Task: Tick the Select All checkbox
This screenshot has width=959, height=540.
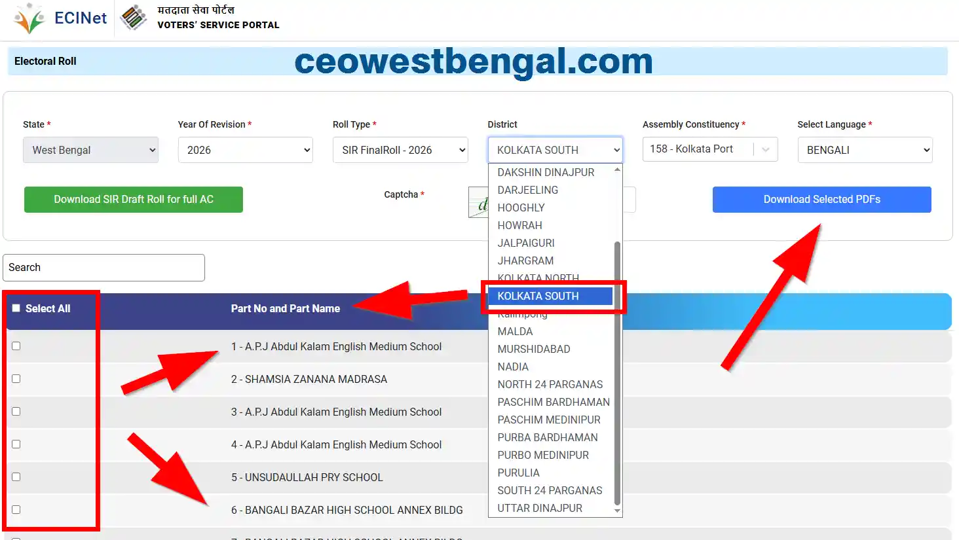Action: [x=16, y=308]
